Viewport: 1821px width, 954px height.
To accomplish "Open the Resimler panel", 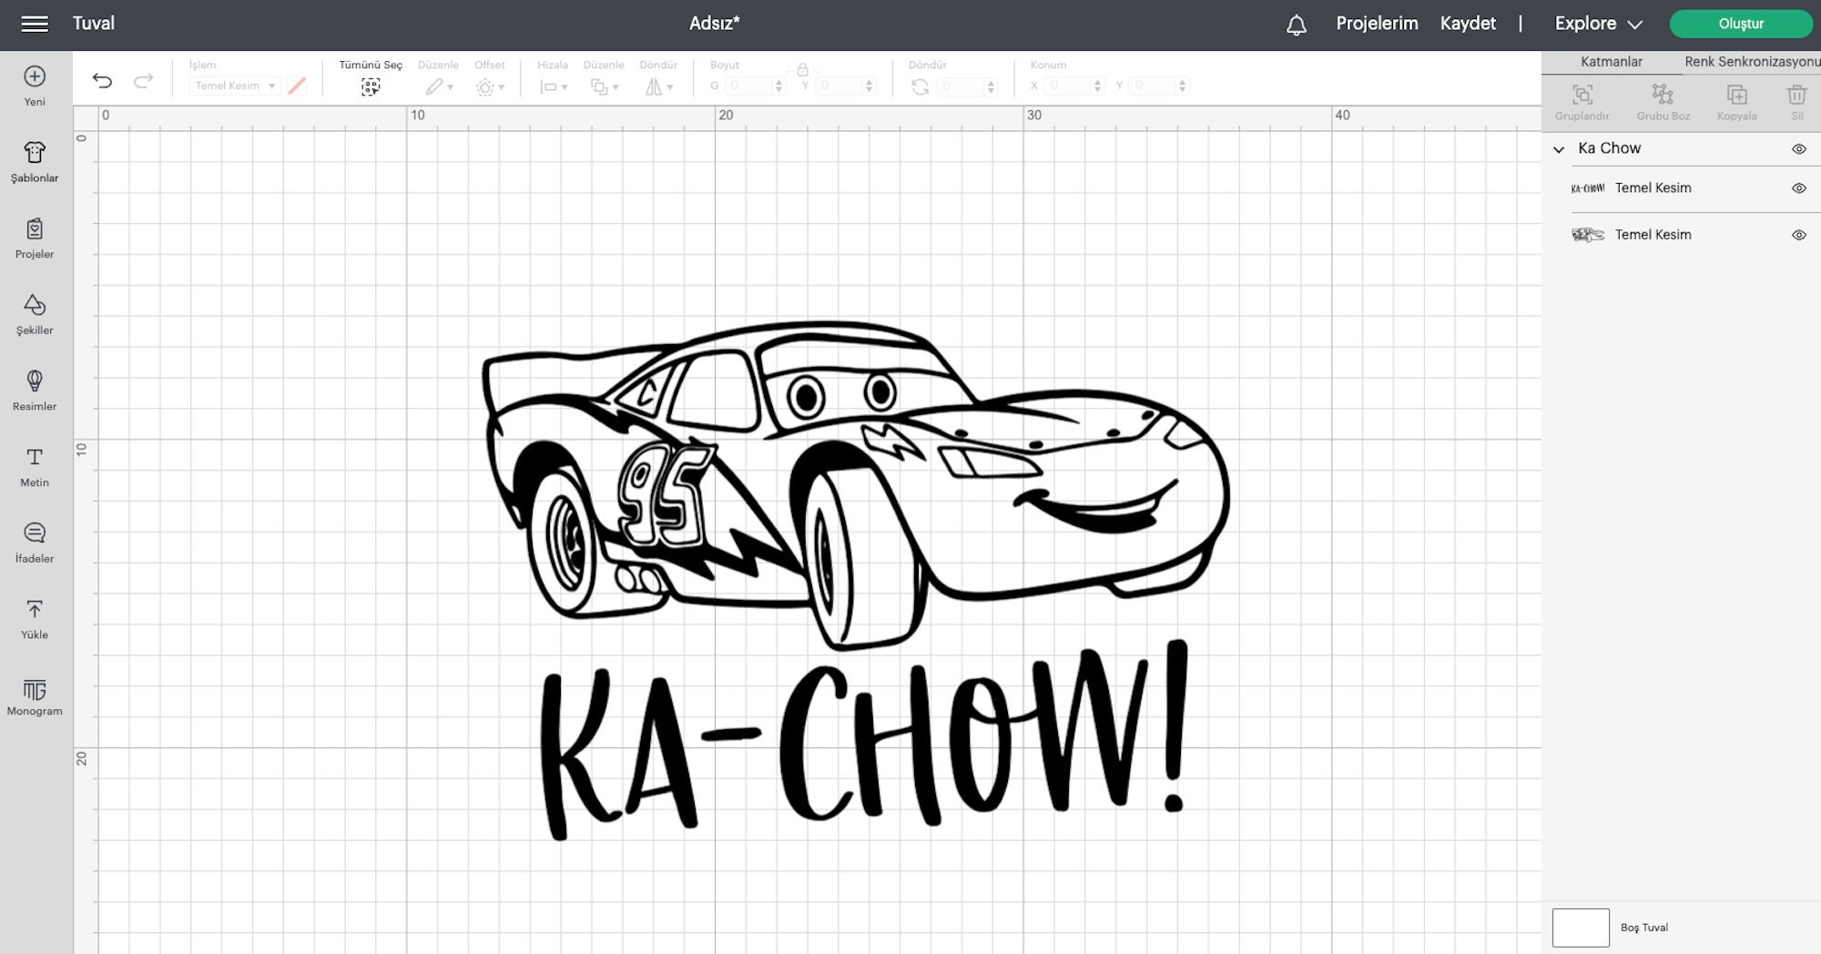I will coord(34,390).
